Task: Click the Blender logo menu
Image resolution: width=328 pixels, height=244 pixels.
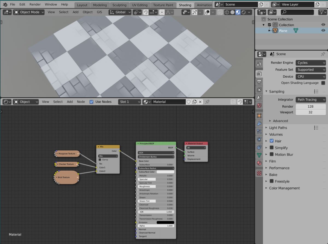Action: [5, 4]
